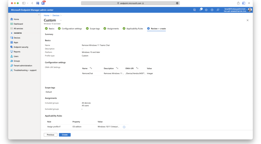Open the feedback icon in header

point(218,10)
